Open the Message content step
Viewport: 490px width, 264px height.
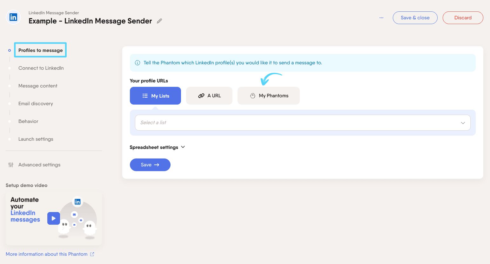38,86
